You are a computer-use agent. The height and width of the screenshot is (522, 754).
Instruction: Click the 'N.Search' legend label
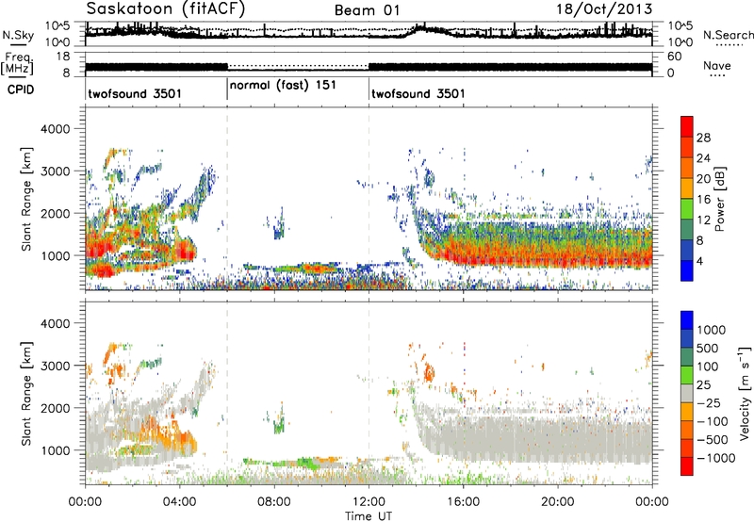click(728, 35)
